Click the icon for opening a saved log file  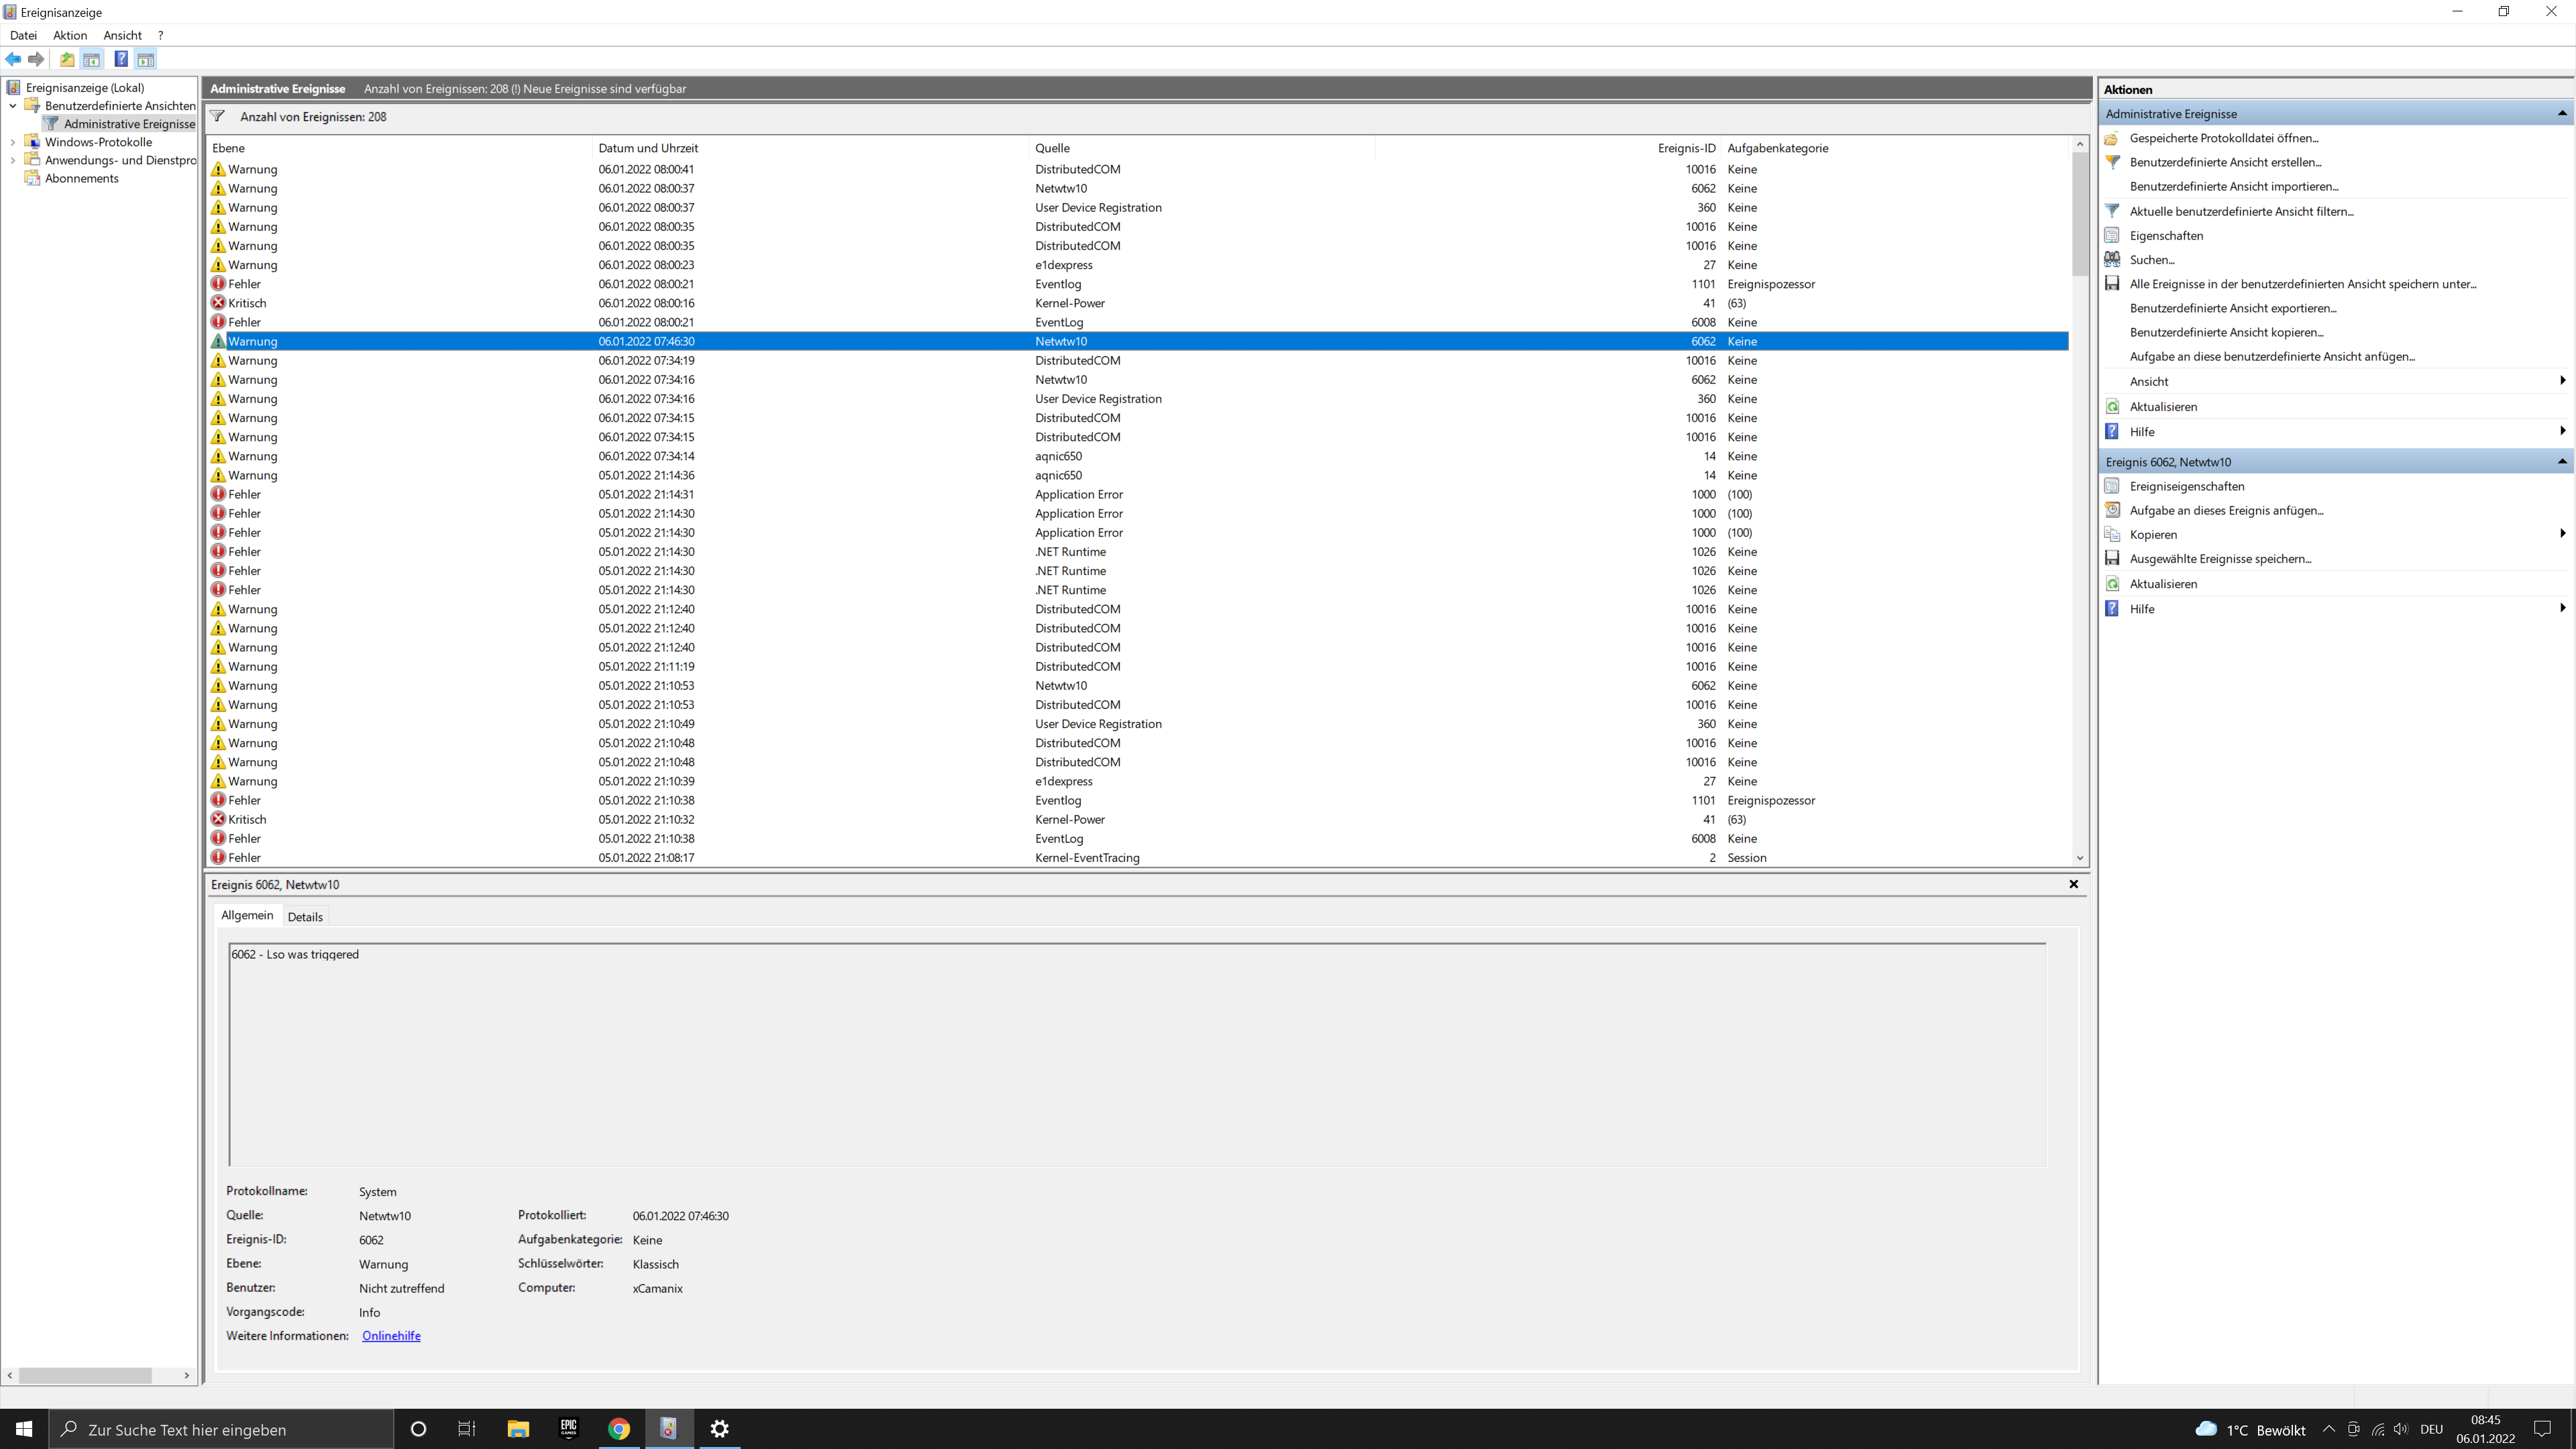[2112, 138]
